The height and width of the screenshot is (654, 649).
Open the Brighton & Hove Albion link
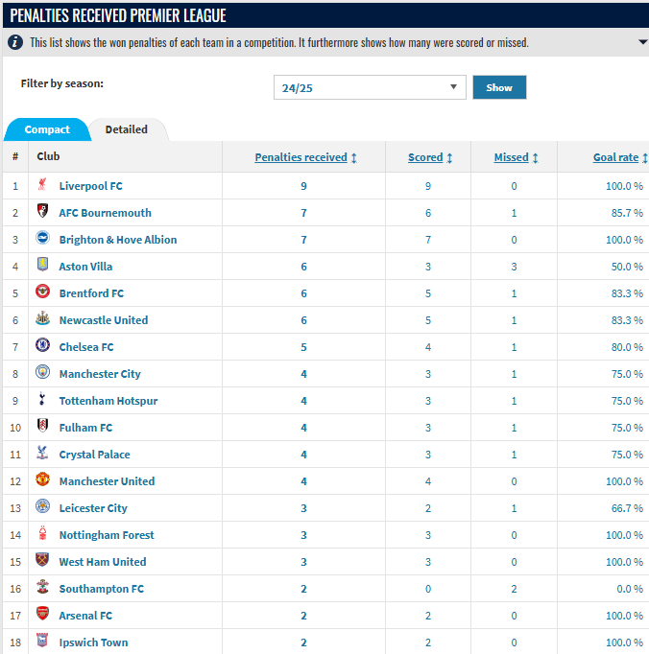pyautogui.click(x=118, y=240)
